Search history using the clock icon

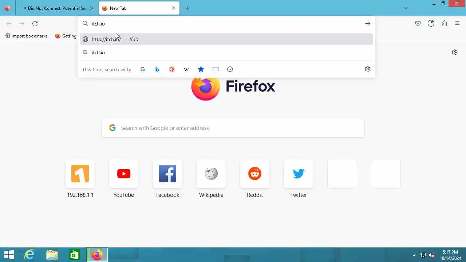point(230,69)
